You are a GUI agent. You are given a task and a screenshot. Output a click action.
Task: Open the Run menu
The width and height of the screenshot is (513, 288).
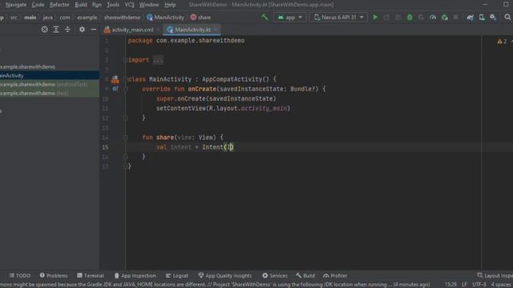96,5
